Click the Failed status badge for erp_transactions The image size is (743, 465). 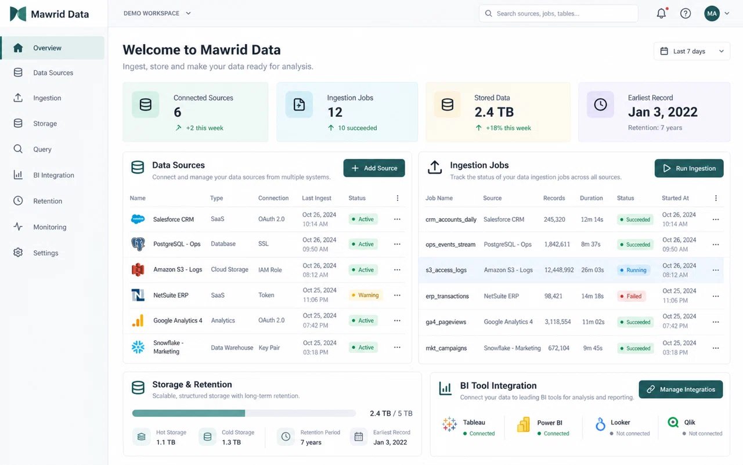pyautogui.click(x=631, y=296)
